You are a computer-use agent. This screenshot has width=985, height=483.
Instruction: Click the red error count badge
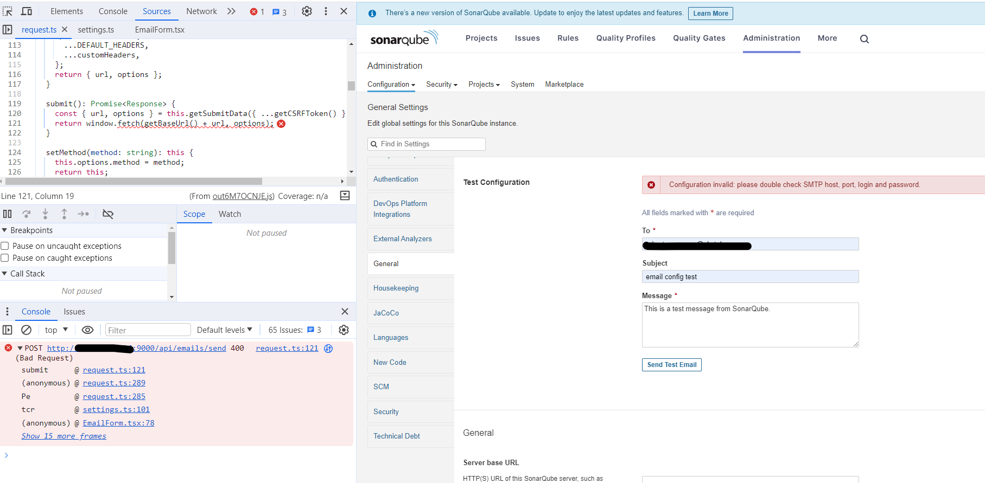pyautogui.click(x=257, y=11)
